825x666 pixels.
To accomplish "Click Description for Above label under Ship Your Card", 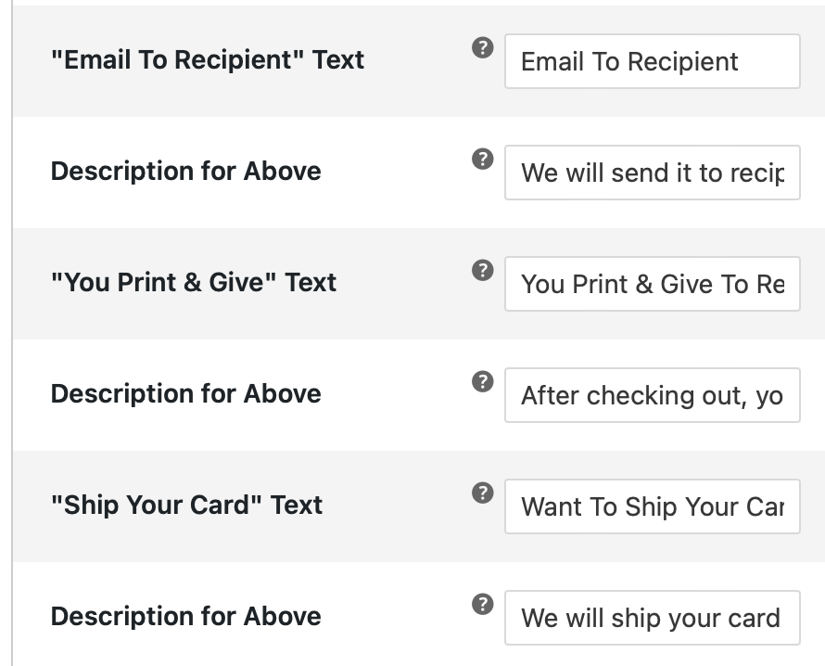I will coord(185,616).
